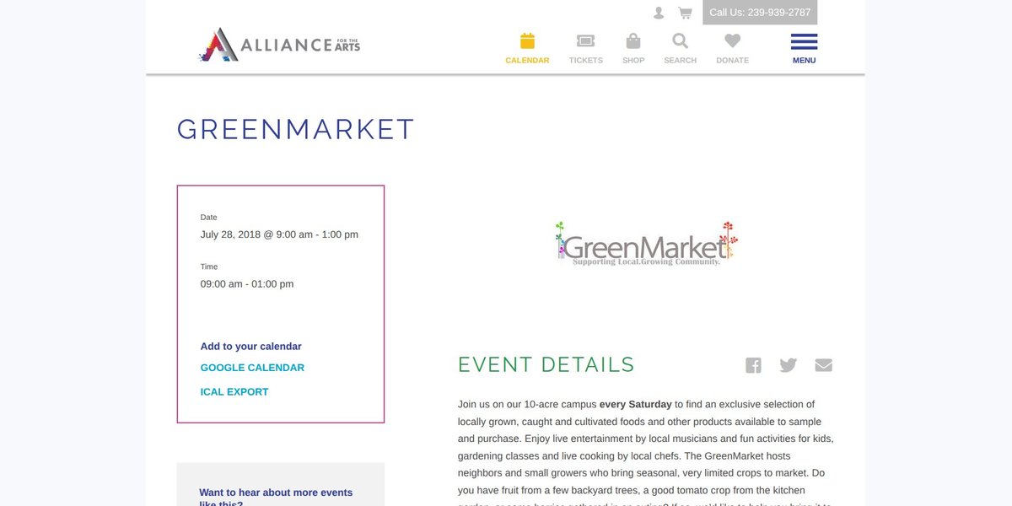Image resolution: width=1012 pixels, height=506 pixels.
Task: Open the shopping cart icon
Action: (x=685, y=13)
